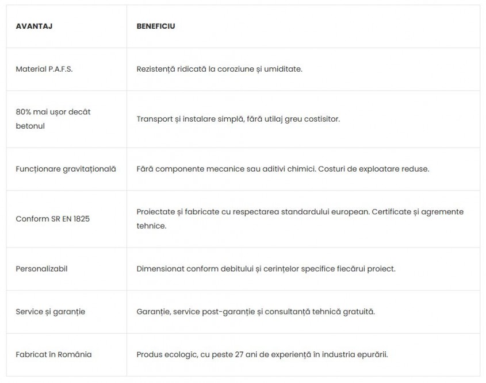
Task: Select the Dimensionat conform debitului text
Action: 266,269
